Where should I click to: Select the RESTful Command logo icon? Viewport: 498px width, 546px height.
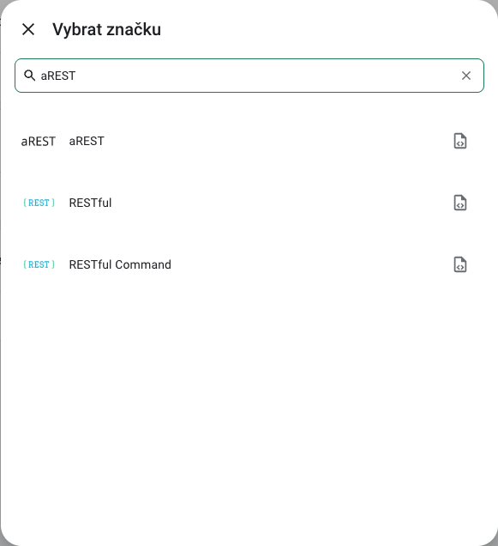pyautogui.click(x=39, y=264)
